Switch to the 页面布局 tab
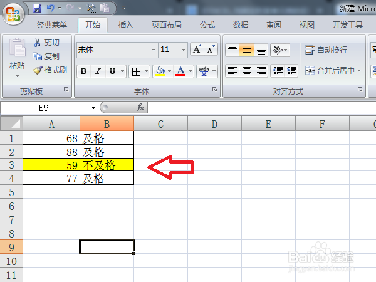376x282 pixels. click(167, 24)
